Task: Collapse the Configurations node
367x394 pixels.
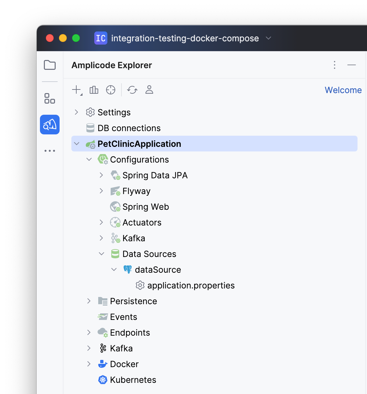Action: pyautogui.click(x=89, y=159)
